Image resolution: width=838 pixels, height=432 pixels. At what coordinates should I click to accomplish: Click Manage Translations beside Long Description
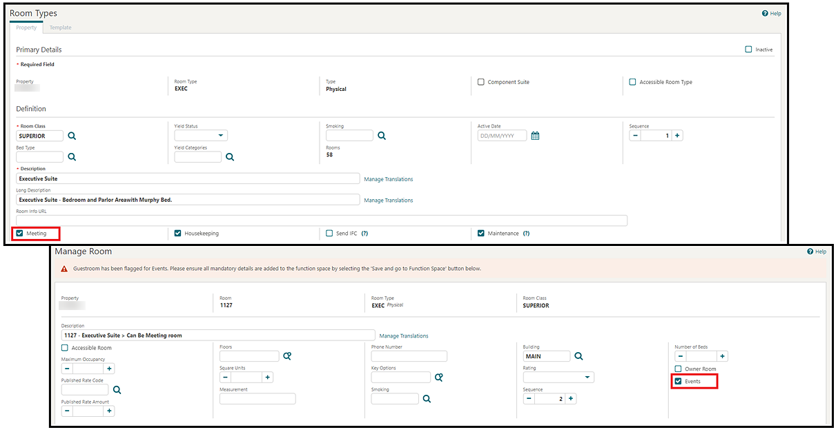click(388, 200)
